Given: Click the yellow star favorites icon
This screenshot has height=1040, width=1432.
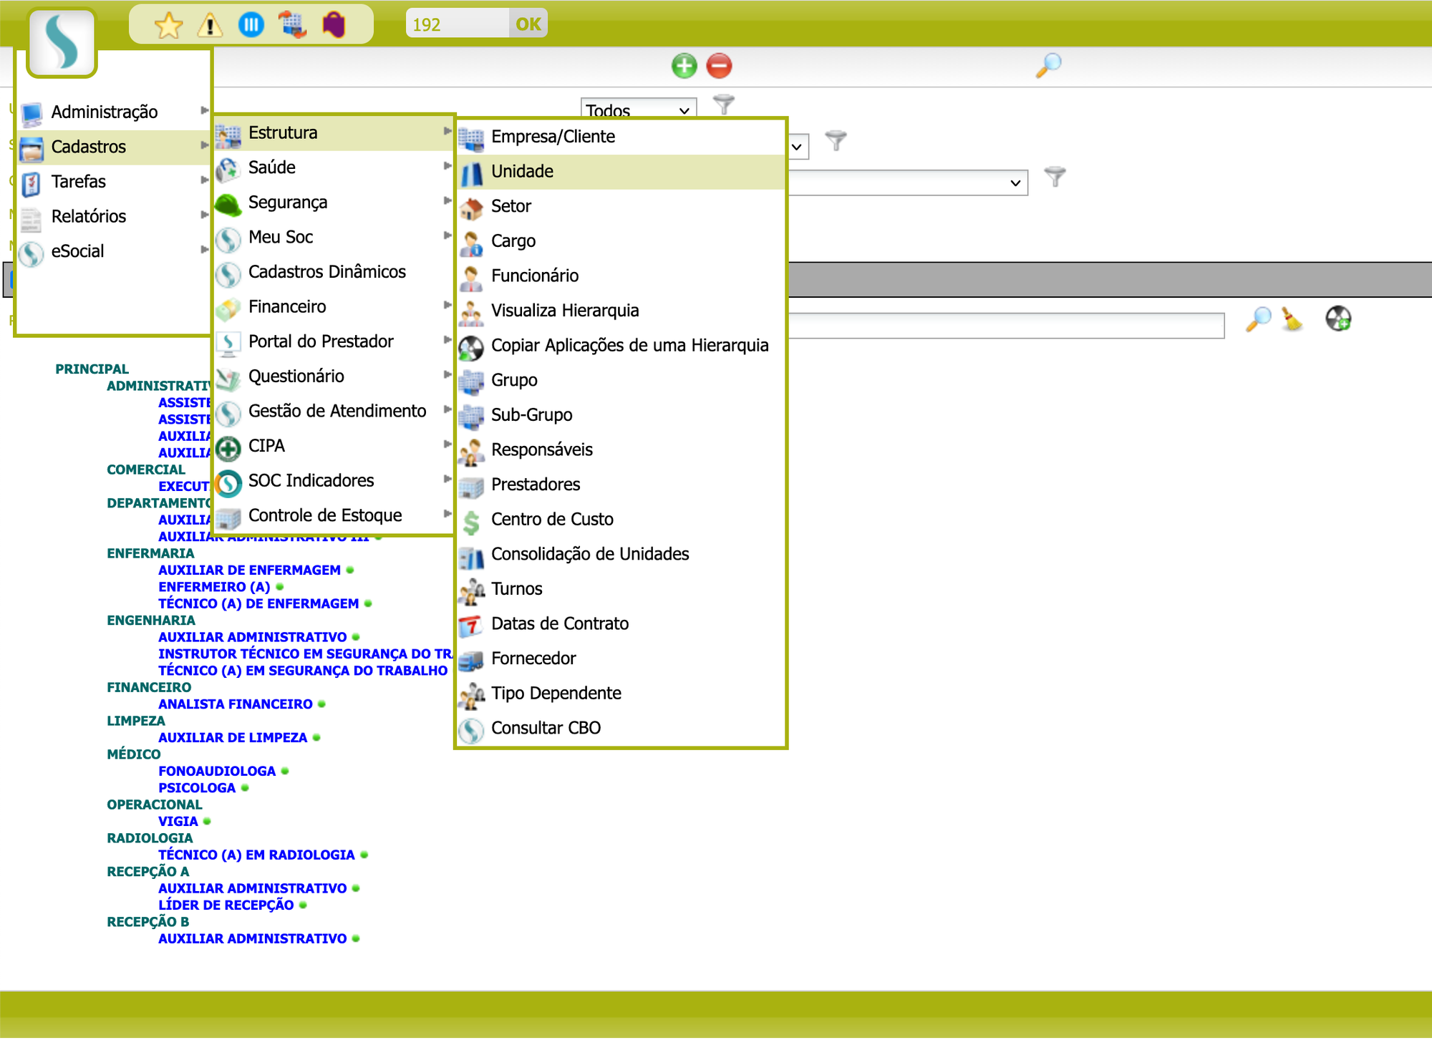Looking at the screenshot, I should click(x=168, y=26).
